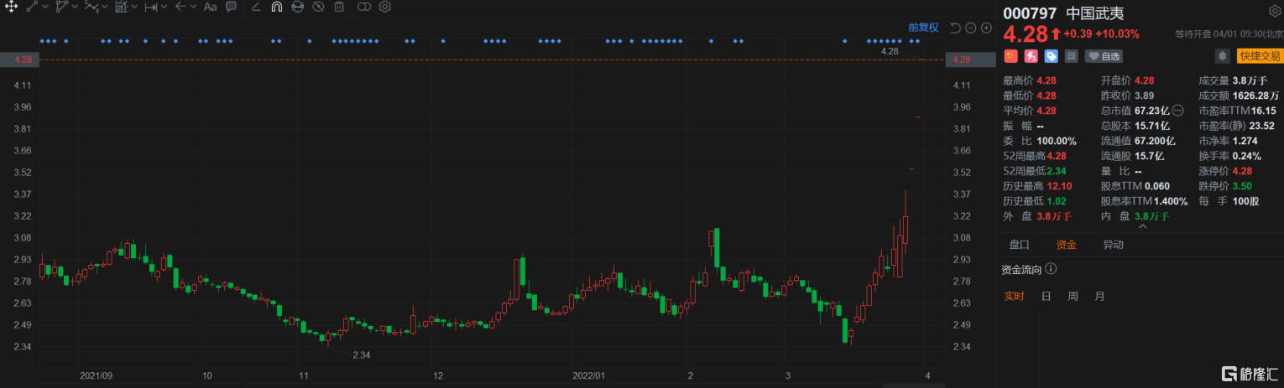Select the range measurement tool

tap(151, 7)
